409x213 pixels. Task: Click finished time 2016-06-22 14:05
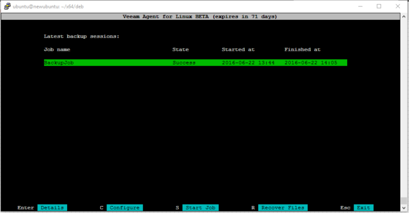click(310, 63)
